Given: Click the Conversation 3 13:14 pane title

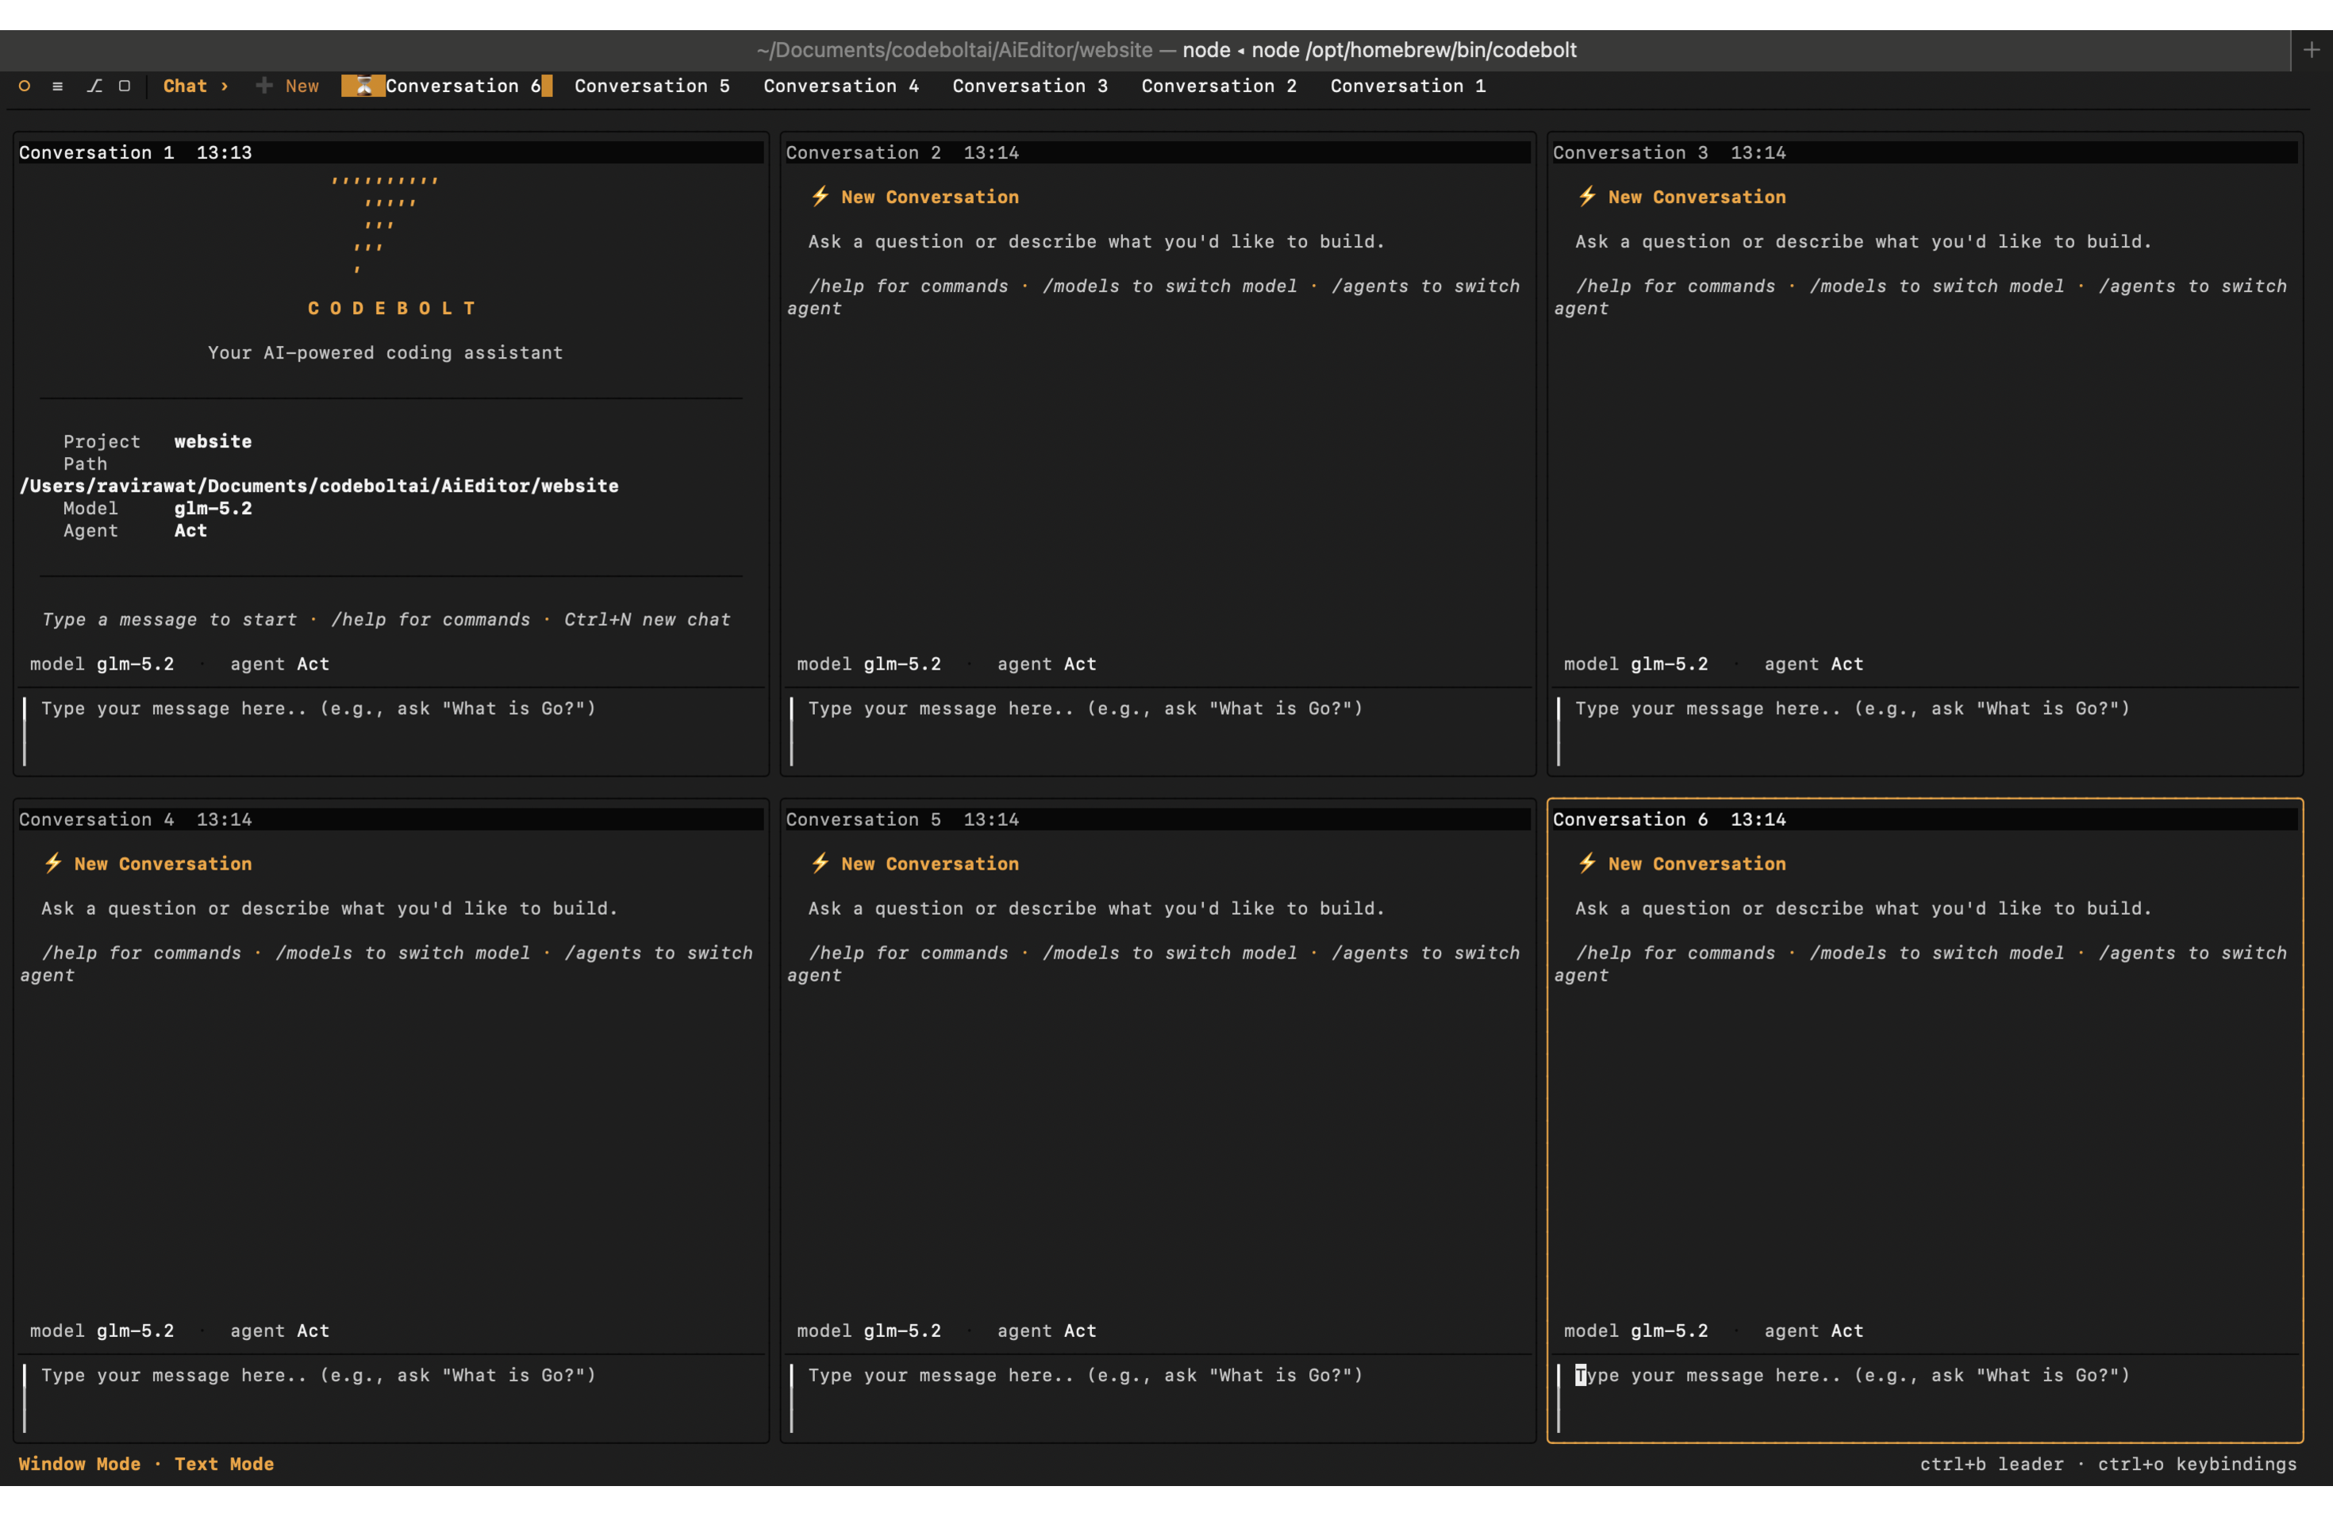Looking at the screenshot, I should (x=1670, y=153).
